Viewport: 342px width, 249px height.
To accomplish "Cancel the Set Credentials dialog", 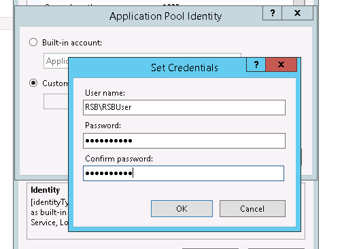I will coord(252,208).
